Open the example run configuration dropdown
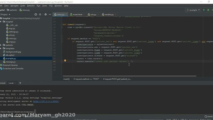 [x=193, y=10]
